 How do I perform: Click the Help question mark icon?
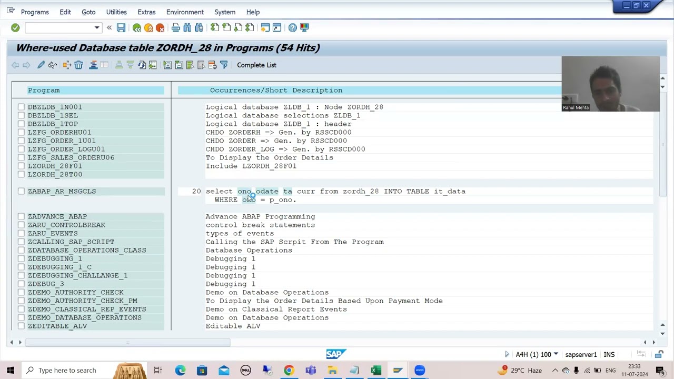(x=293, y=27)
